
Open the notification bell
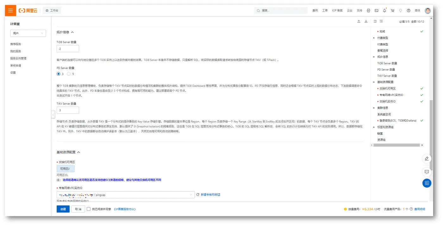pos(384,10)
